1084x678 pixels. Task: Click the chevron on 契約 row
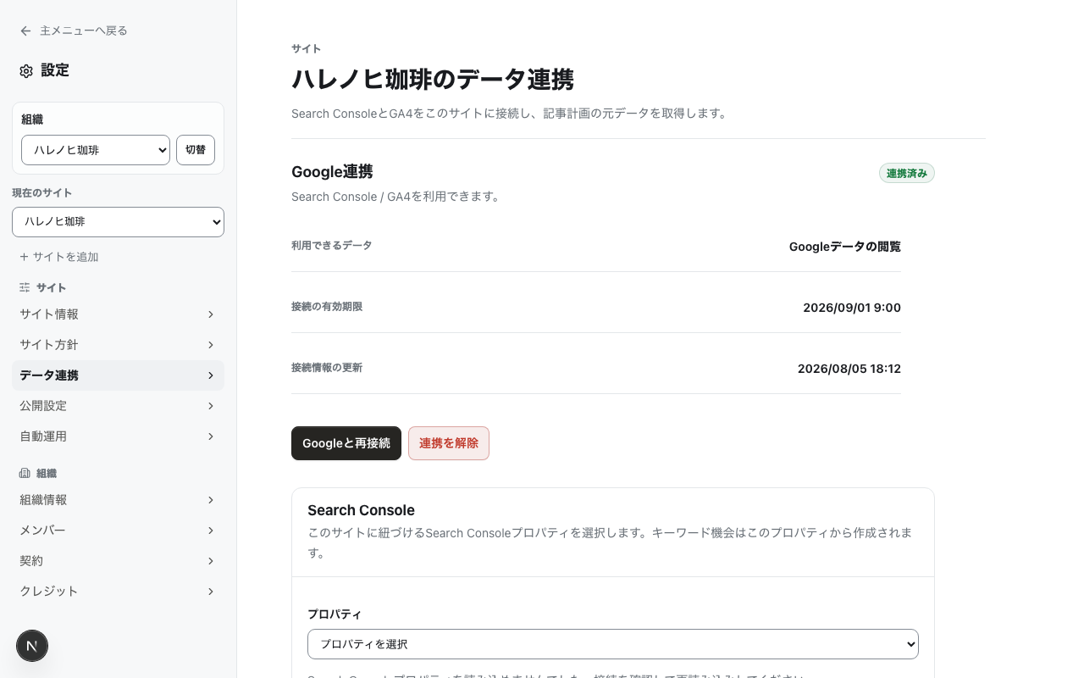pos(211,561)
